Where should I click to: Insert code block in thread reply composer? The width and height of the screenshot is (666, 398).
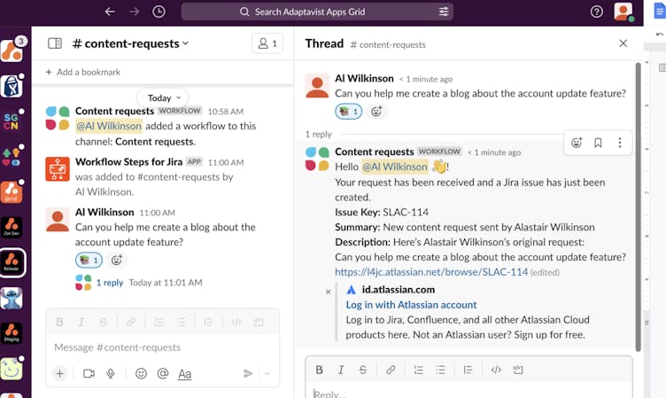(x=518, y=370)
